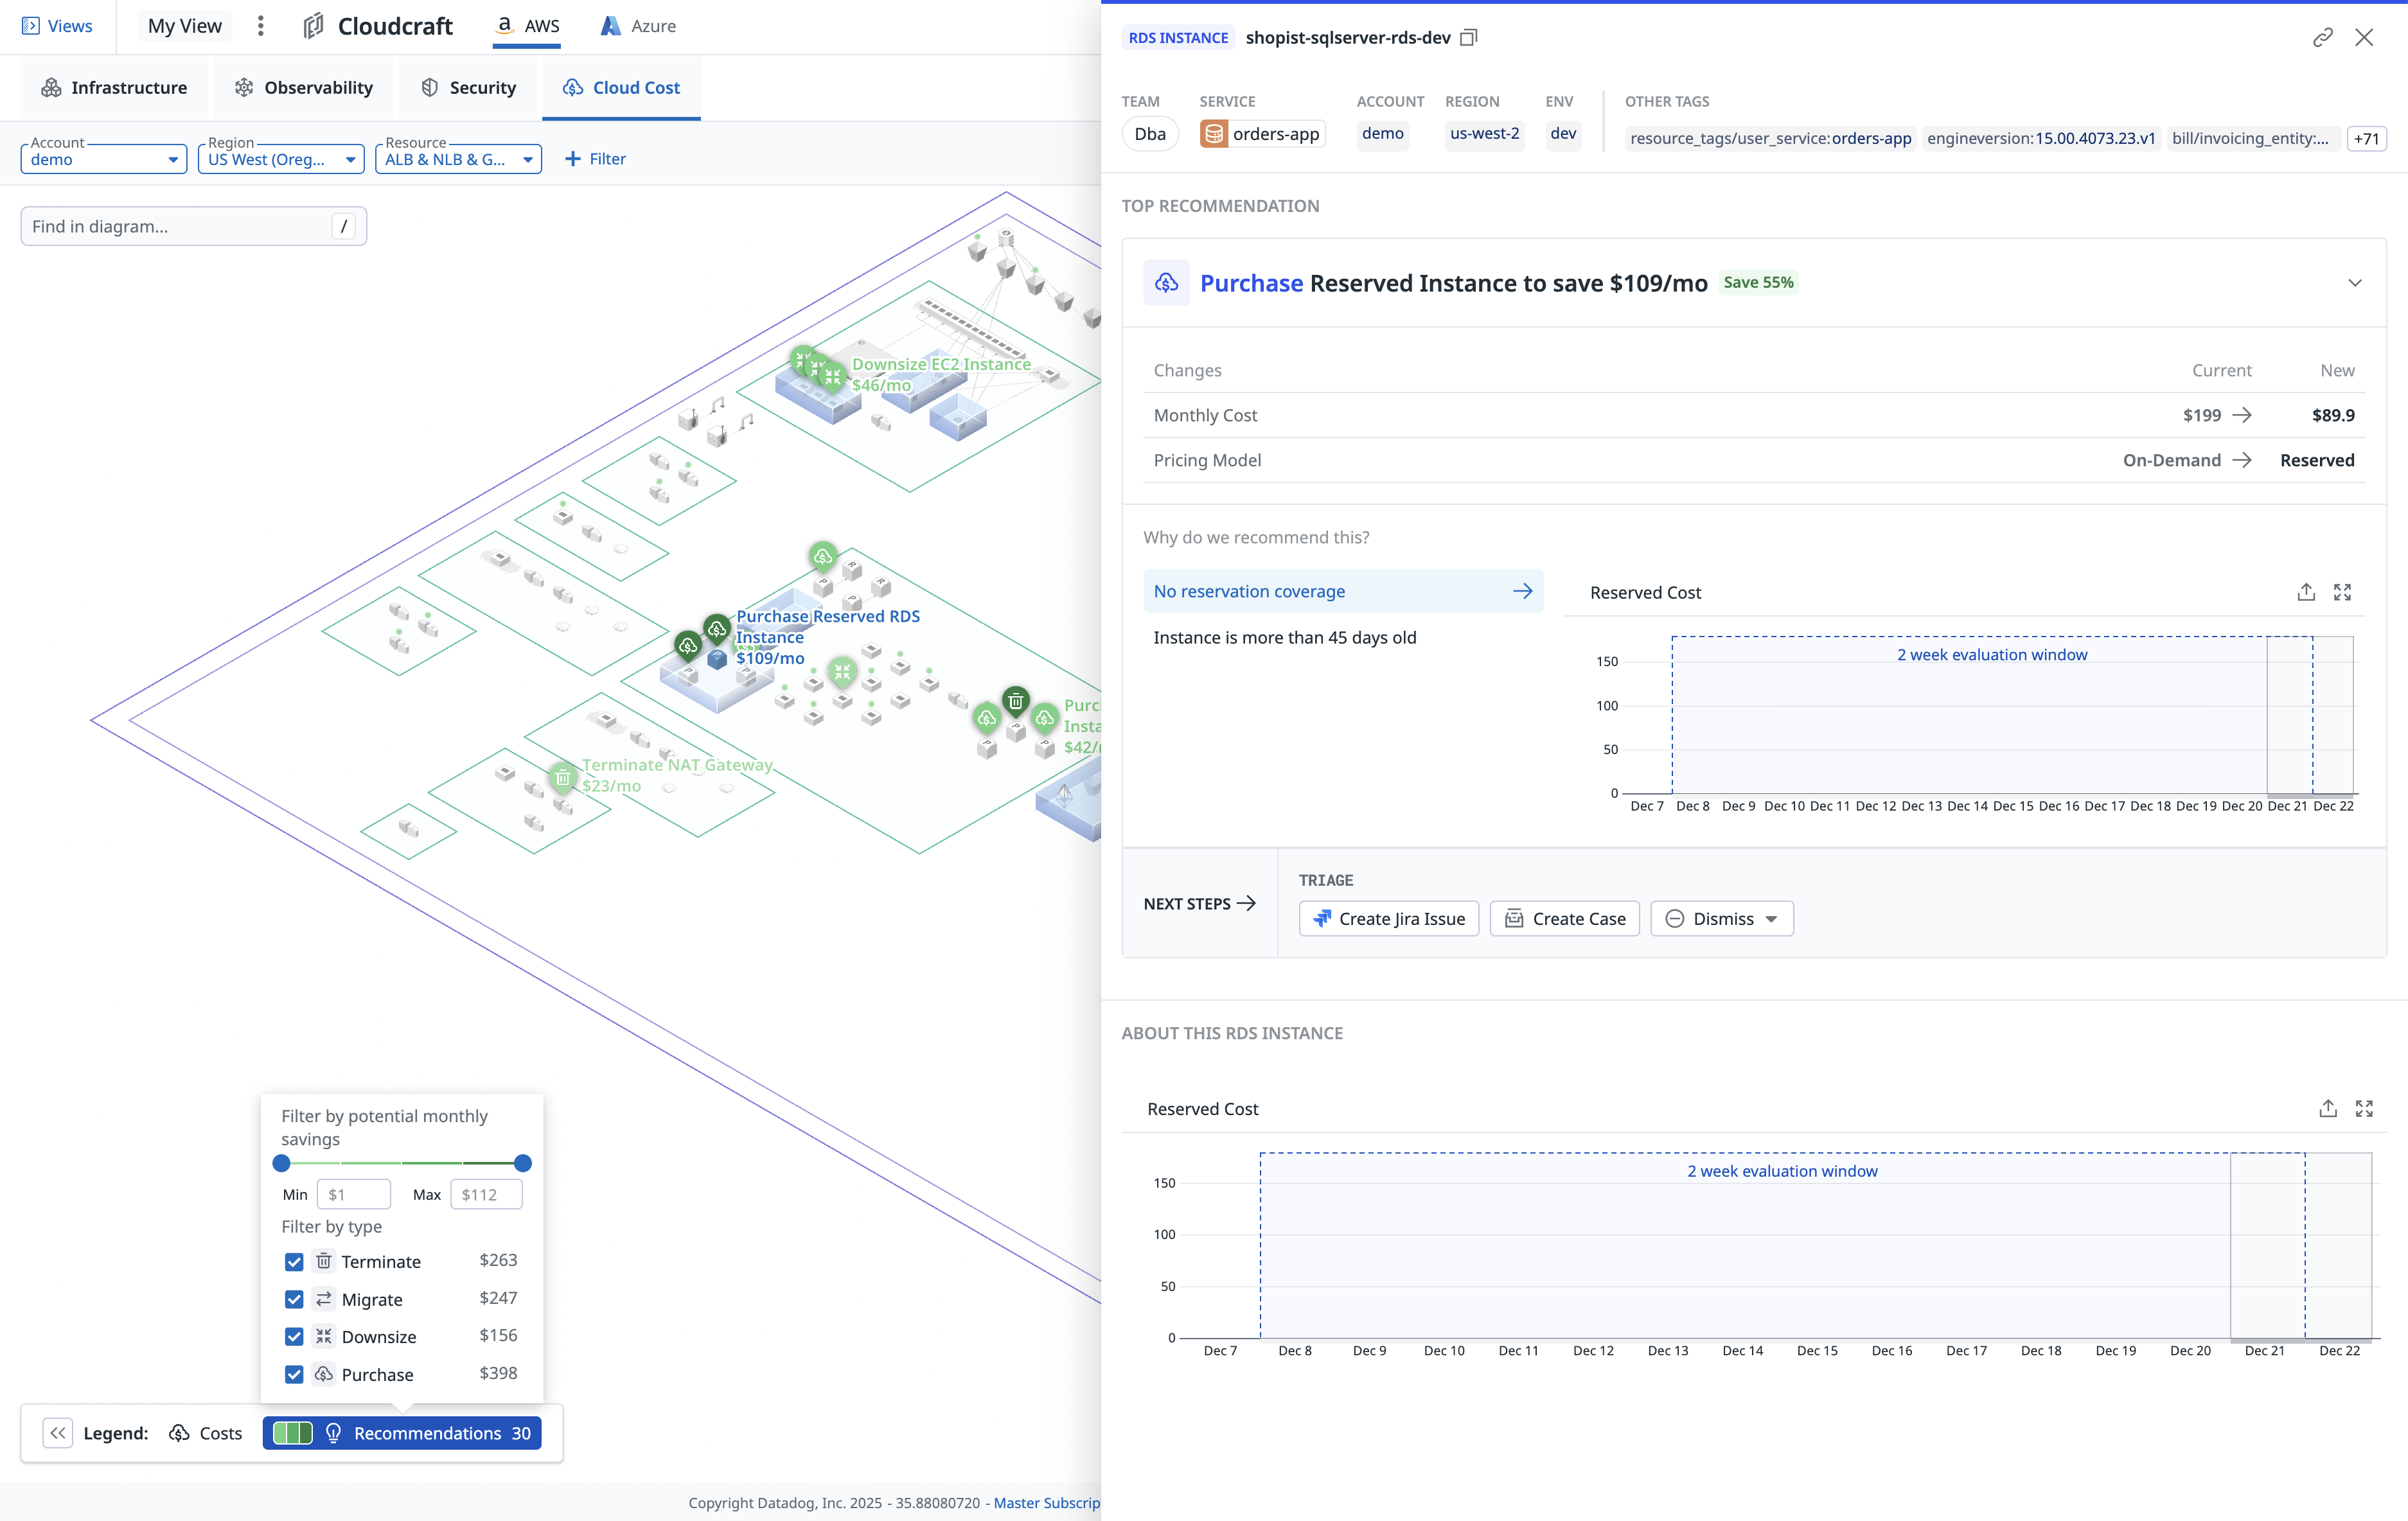Click the Create Case button
This screenshot has width=2408, height=1521.
[1564, 918]
